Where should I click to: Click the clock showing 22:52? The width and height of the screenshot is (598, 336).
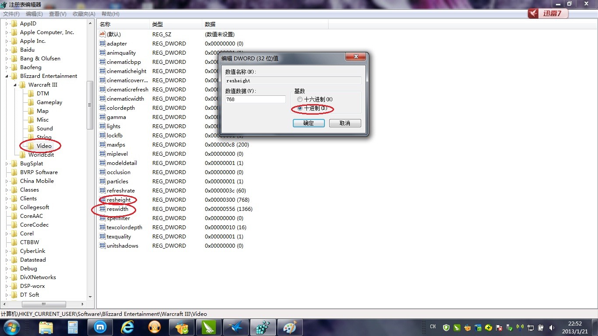pos(575,324)
